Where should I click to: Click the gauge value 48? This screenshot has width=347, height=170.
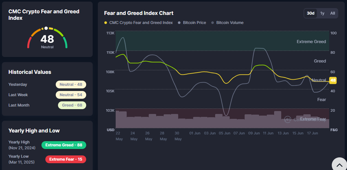point(47,39)
